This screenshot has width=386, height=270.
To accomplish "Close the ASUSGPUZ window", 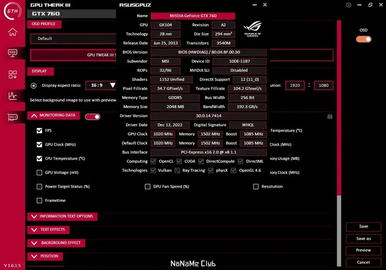I will coord(265,5).
